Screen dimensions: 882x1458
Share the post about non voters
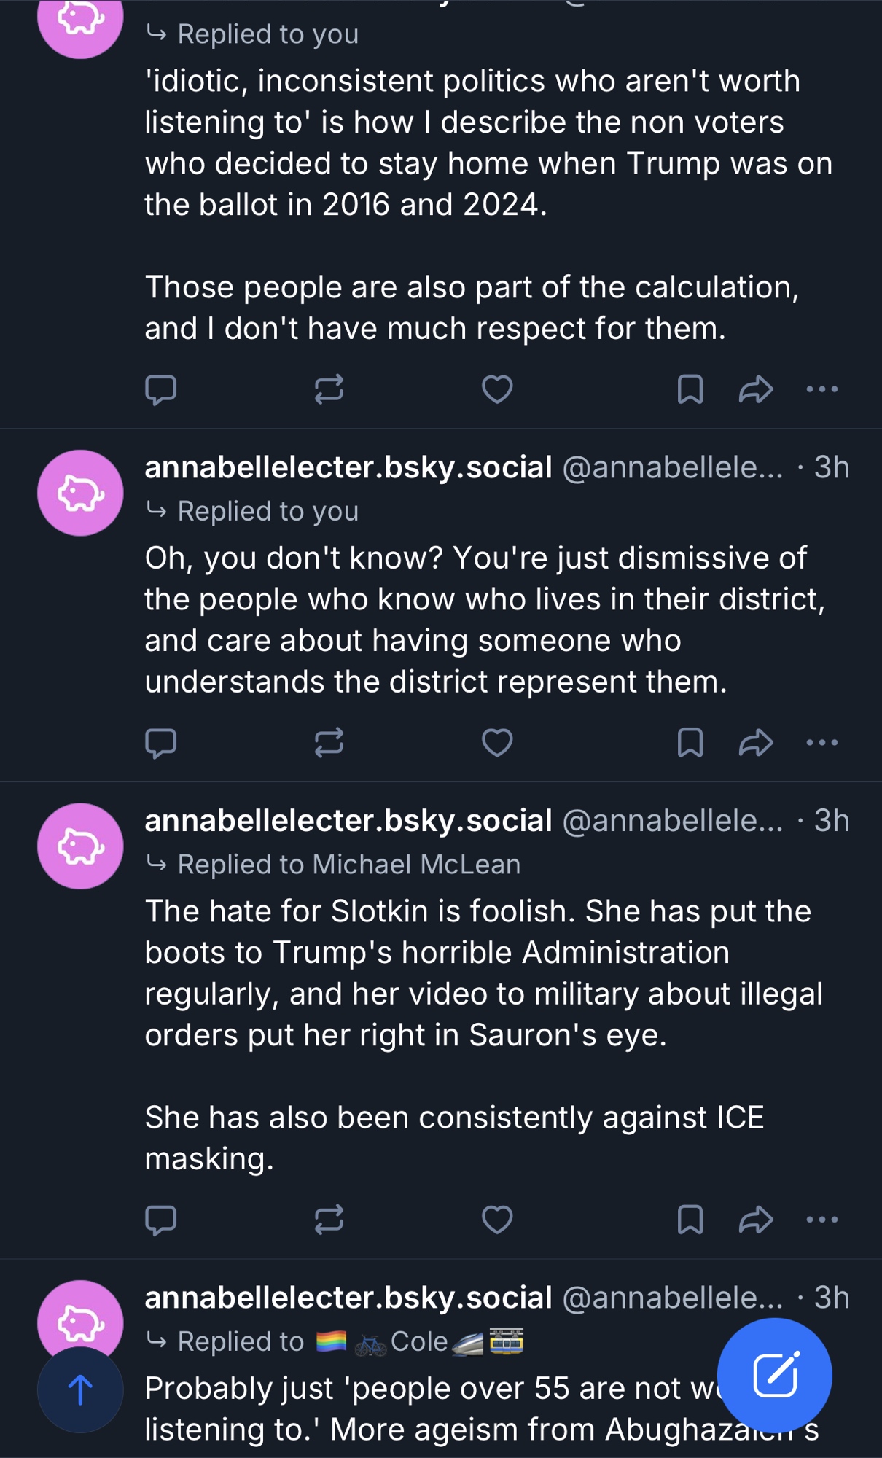pos(755,389)
